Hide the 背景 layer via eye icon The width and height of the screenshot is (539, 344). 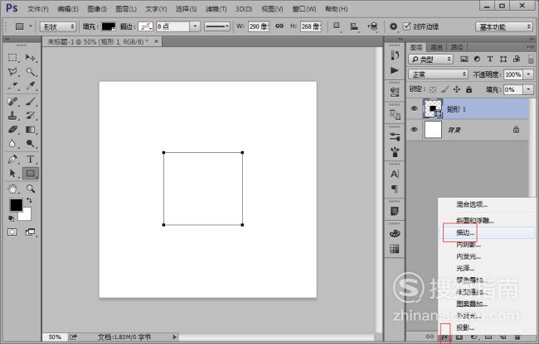[414, 130]
